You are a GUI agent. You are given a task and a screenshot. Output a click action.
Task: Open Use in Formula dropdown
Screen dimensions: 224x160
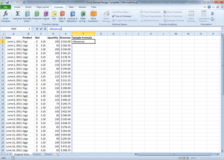[x=122, y=16]
